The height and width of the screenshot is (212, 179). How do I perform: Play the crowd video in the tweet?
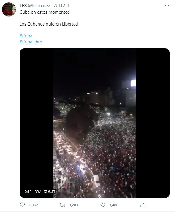pyautogui.click(x=95, y=123)
